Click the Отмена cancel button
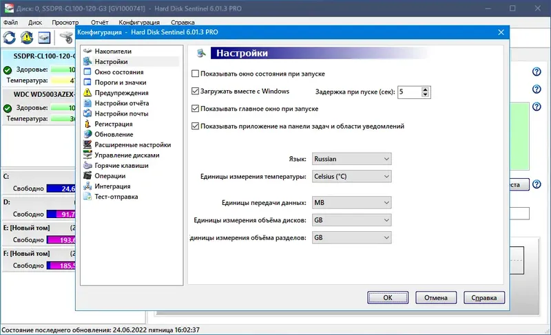This screenshot has width=551, height=335. click(x=436, y=297)
